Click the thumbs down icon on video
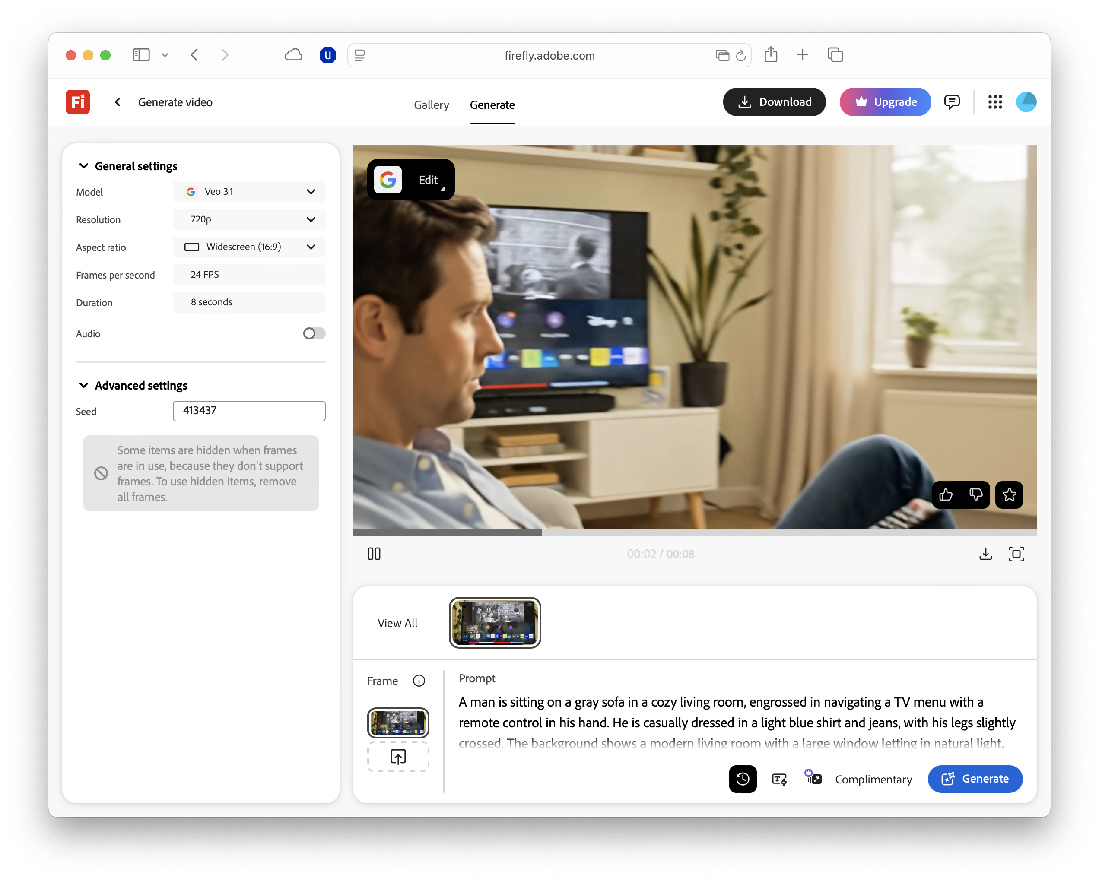The width and height of the screenshot is (1099, 881). tap(975, 494)
